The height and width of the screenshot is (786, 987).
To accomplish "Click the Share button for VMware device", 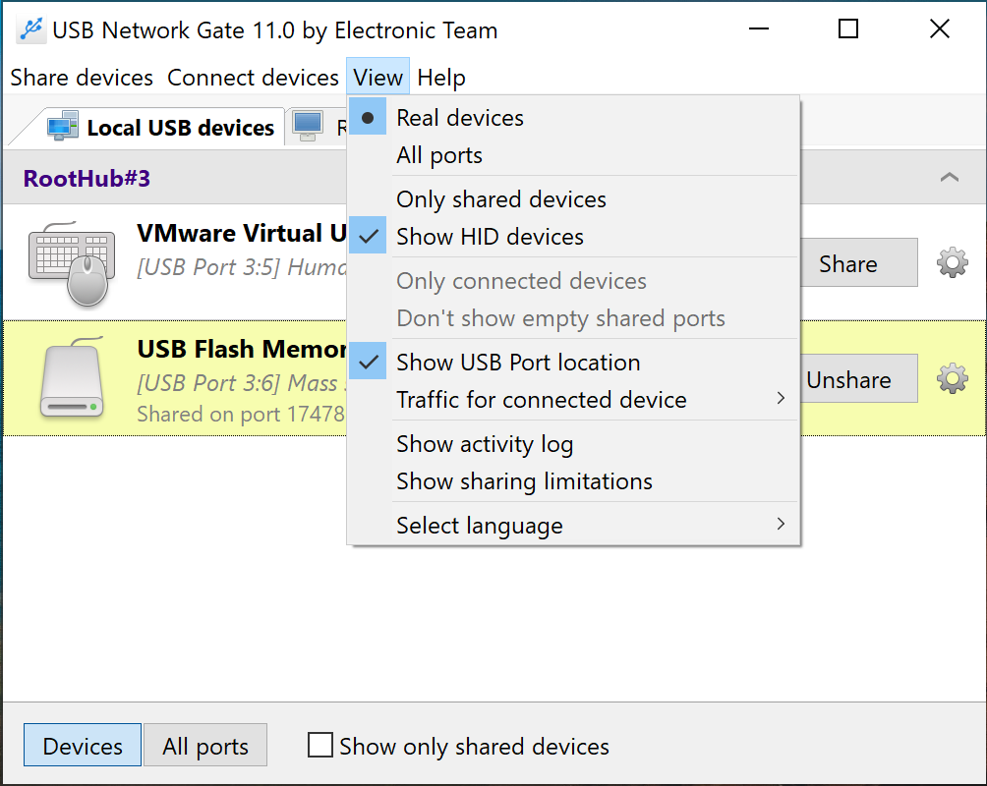I will (x=848, y=263).
